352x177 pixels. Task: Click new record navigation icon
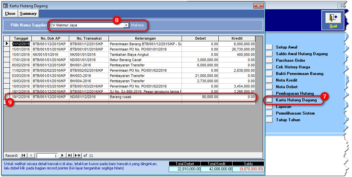tap(78, 155)
